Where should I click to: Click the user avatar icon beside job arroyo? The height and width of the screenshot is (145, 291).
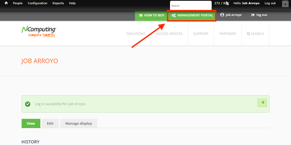coord(222,15)
